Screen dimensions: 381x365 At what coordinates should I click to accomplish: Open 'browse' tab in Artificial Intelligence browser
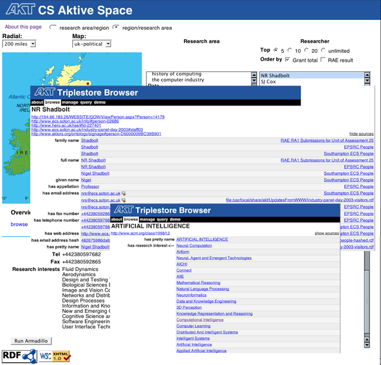pos(131,220)
